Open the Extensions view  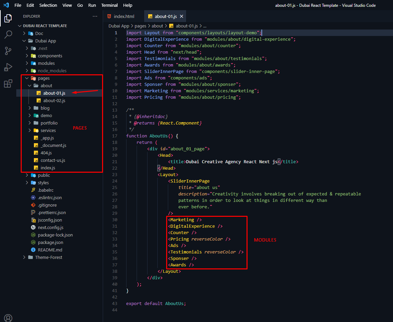(8, 83)
